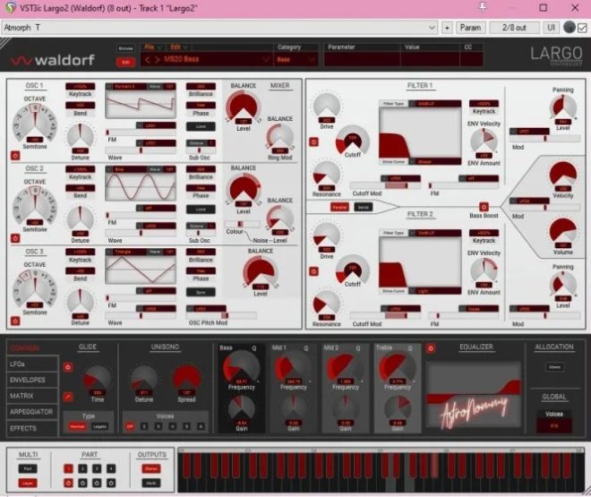The height and width of the screenshot is (497, 591).
Task: Click the 2/8 out routing button
Action: click(514, 28)
